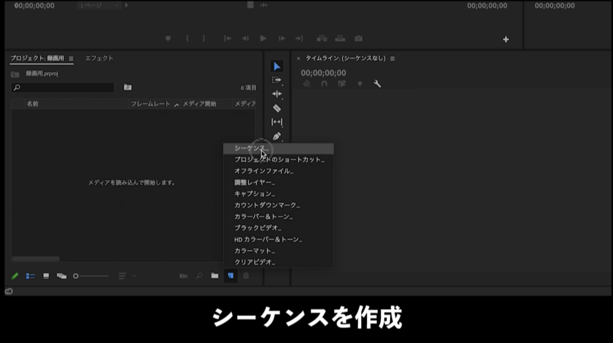Step back one frame
This screenshot has height=343, width=613.
coord(245,38)
